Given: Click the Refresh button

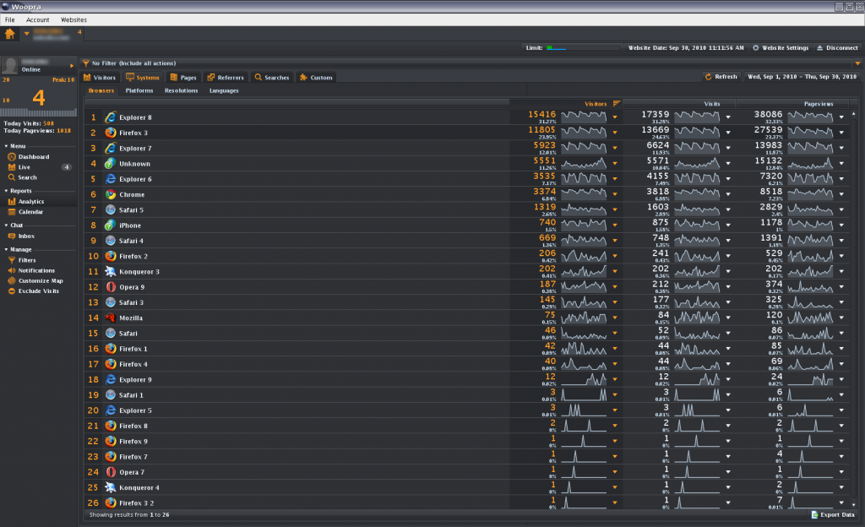Looking at the screenshot, I should 721,77.
